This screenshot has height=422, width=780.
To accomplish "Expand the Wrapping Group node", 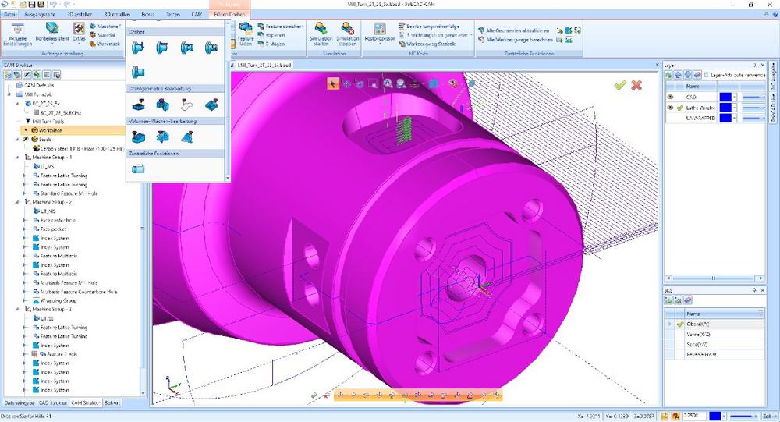I will pyautogui.click(x=25, y=300).
